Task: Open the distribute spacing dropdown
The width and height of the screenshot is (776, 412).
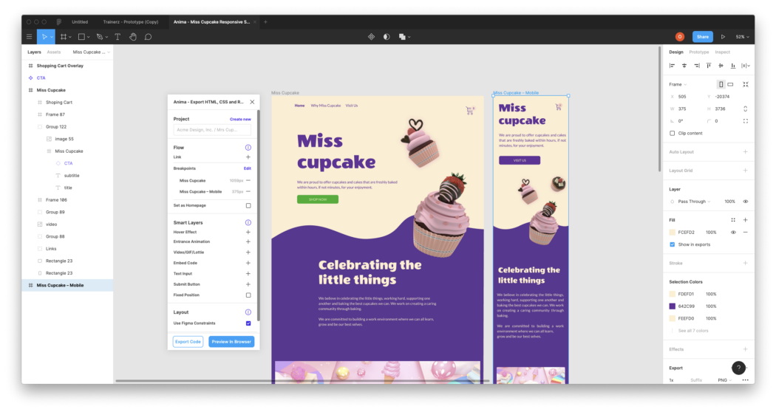Action: pyautogui.click(x=745, y=65)
